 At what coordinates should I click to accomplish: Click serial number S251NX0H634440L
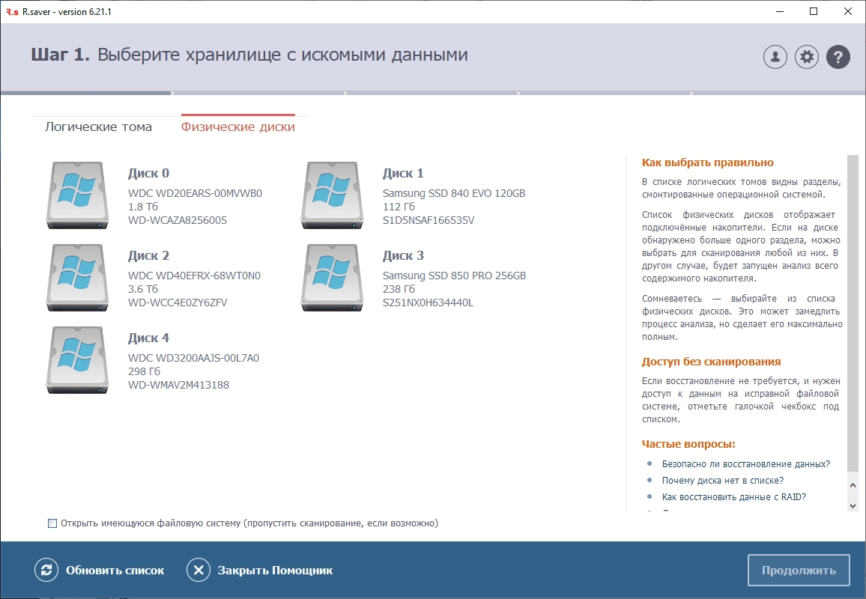coord(428,302)
